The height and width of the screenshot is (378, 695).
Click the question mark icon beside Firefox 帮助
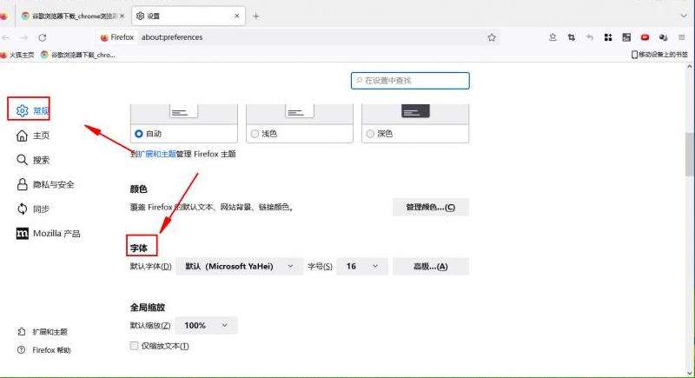point(21,349)
